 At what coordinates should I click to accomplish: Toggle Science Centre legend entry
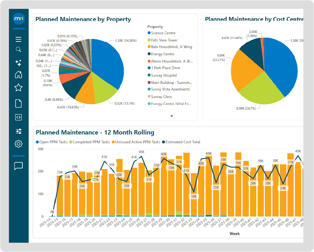[163, 33]
